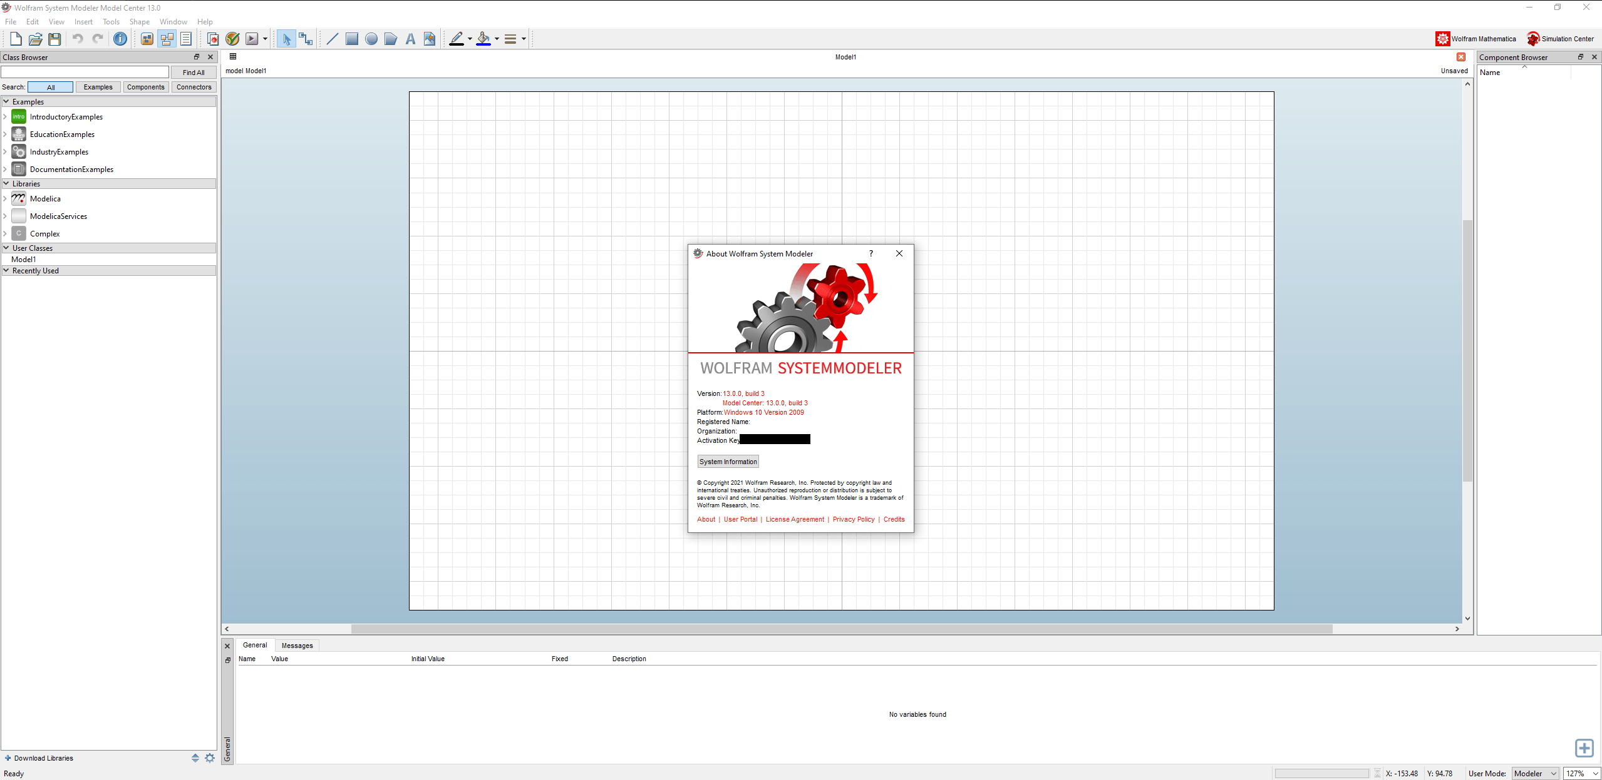The width and height of the screenshot is (1602, 780).
Task: Expand the Modelica library node
Action: [x=5, y=198]
